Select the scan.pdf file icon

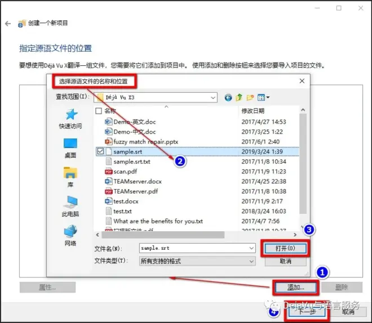(x=108, y=172)
